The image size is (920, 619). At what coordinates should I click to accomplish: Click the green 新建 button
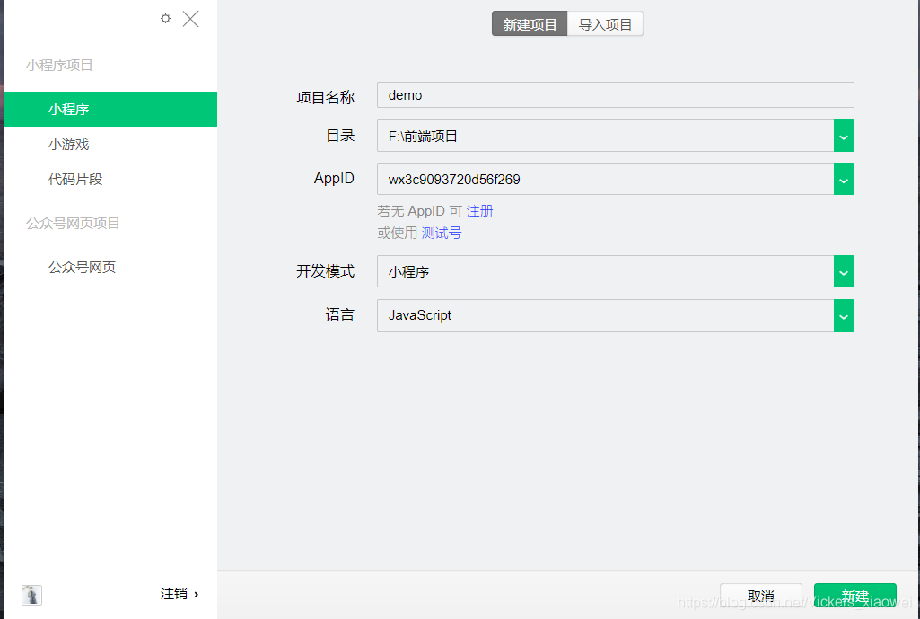coord(854,597)
